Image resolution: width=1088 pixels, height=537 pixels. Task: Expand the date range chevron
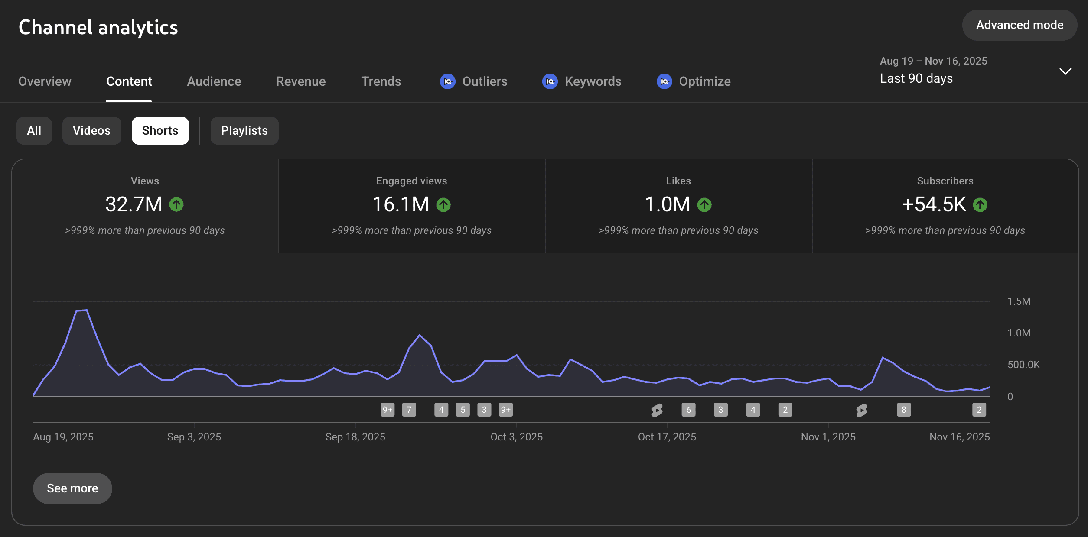tap(1065, 71)
